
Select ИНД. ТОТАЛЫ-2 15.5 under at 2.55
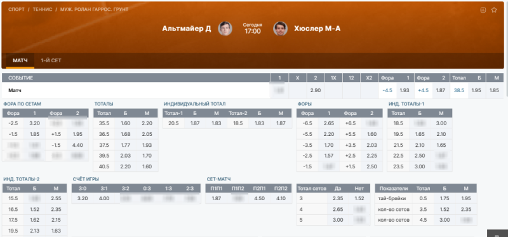(x=56, y=198)
